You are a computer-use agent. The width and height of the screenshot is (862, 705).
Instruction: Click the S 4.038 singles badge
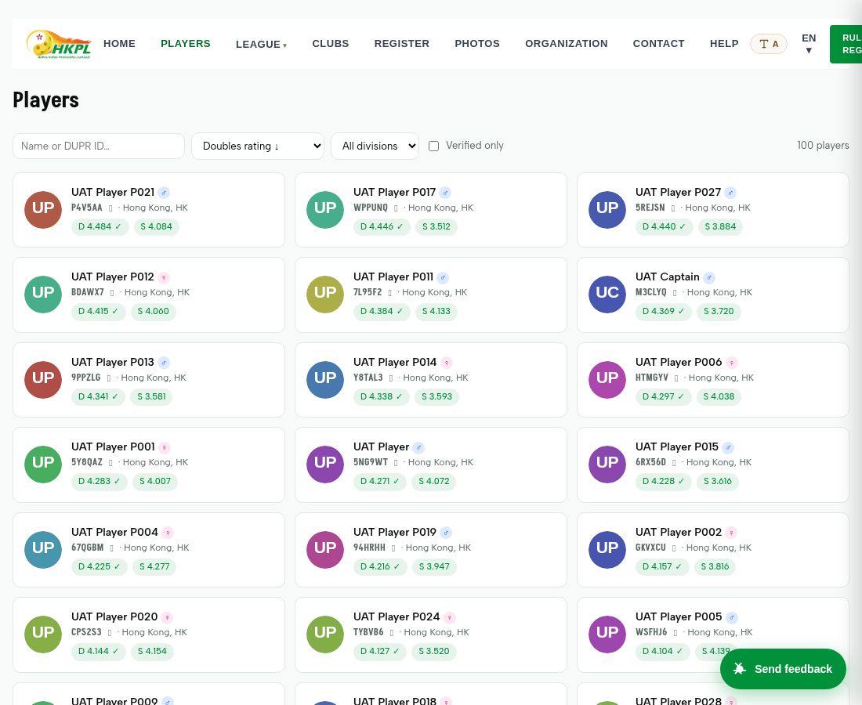(719, 396)
